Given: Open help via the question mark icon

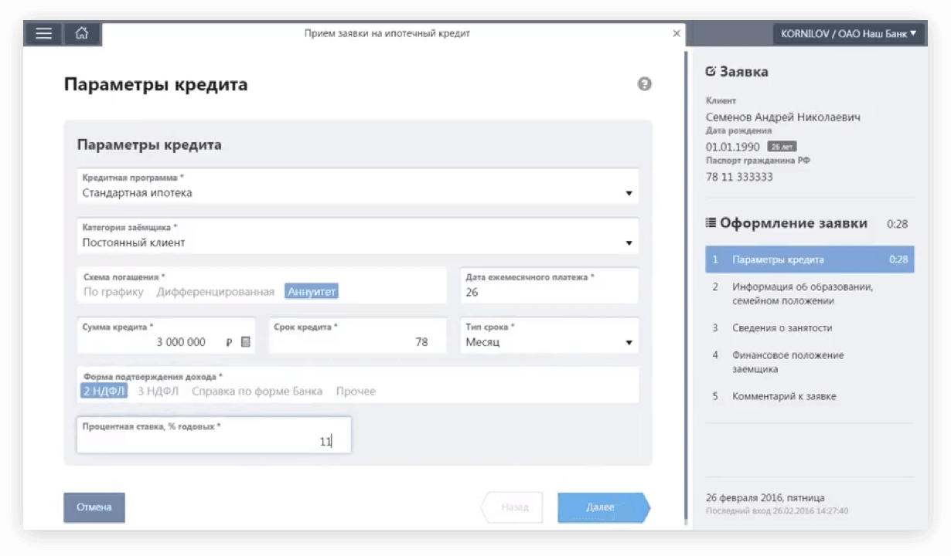Looking at the screenshot, I should 644,83.
